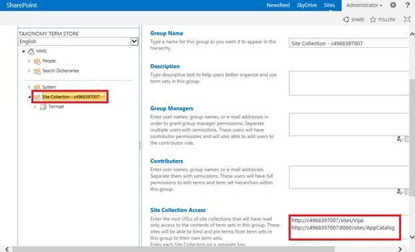Expand the People group node

[x=29, y=61]
